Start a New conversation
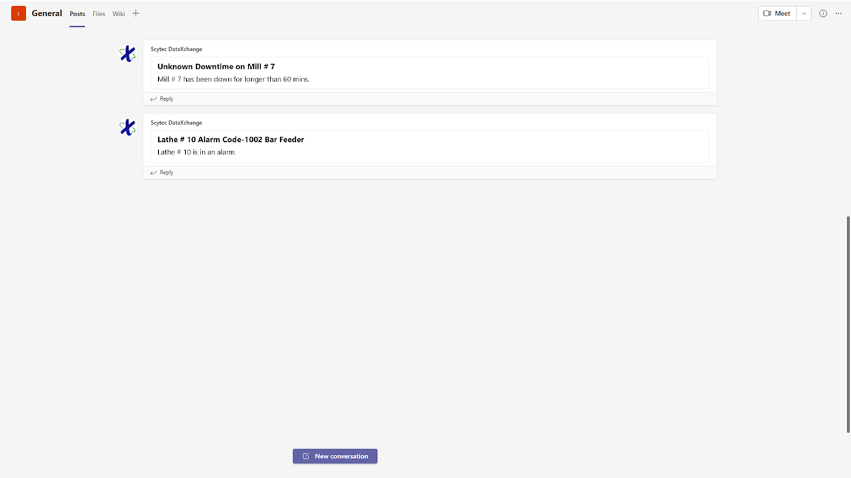 tap(335, 456)
